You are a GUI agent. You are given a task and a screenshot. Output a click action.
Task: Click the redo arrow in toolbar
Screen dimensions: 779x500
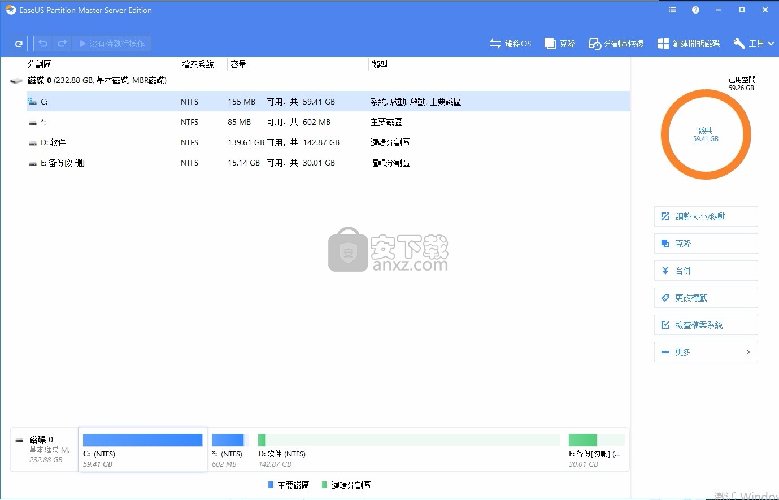point(62,44)
